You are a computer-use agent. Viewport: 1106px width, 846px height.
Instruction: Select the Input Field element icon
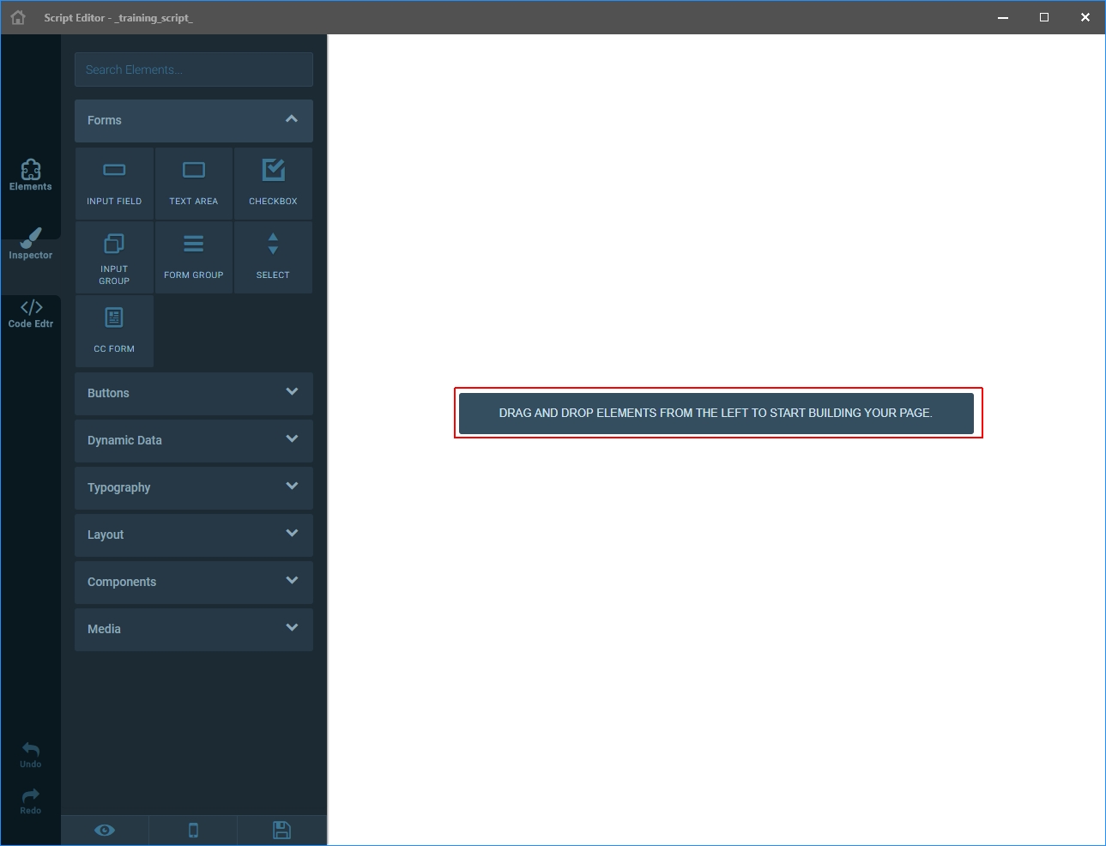(114, 171)
